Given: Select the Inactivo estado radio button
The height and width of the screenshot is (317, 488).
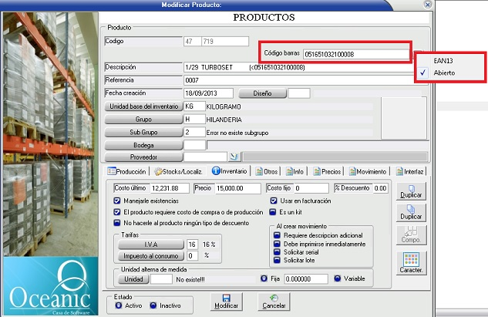Looking at the screenshot, I should point(155,305).
